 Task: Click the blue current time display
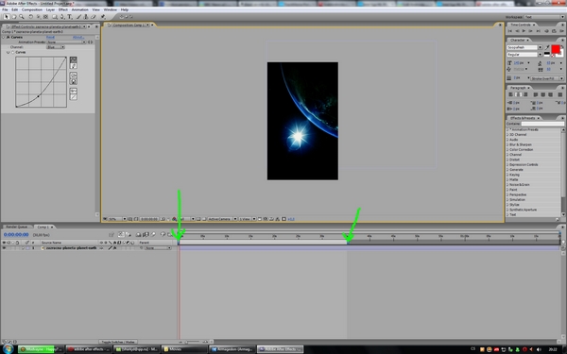(x=16, y=235)
